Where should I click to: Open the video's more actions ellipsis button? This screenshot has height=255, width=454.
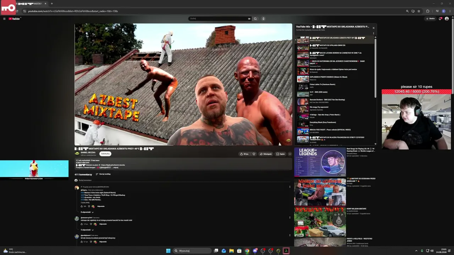click(x=290, y=154)
